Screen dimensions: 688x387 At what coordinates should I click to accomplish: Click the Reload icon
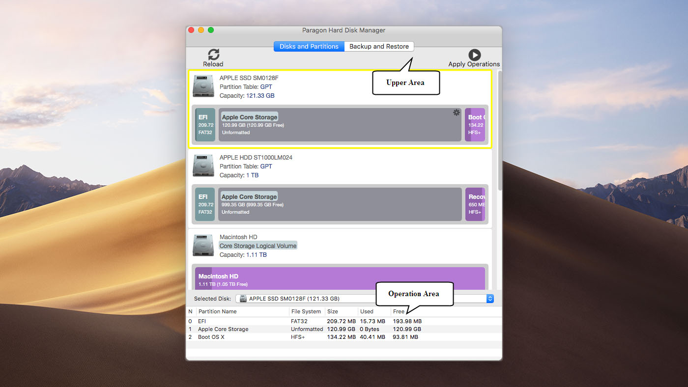[x=213, y=54]
